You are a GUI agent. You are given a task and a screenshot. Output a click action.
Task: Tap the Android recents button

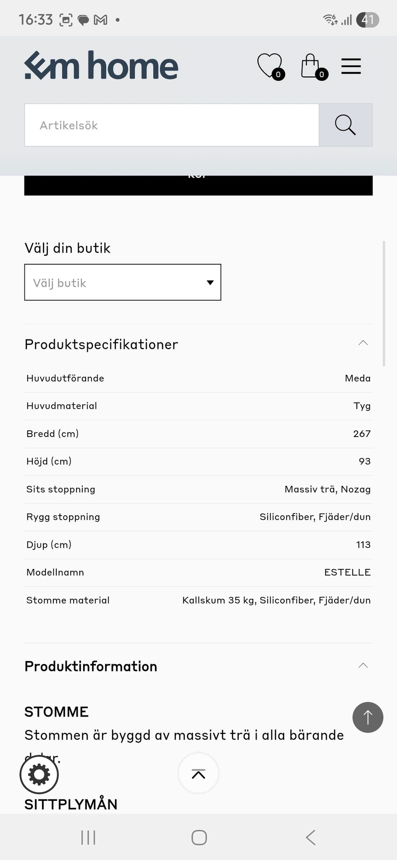[x=88, y=838]
